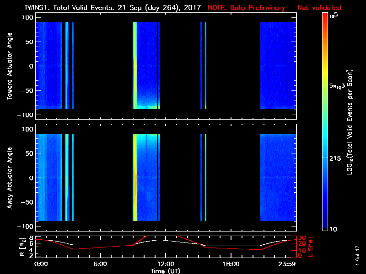Click the 0:00 time tick label

(x=41, y=264)
